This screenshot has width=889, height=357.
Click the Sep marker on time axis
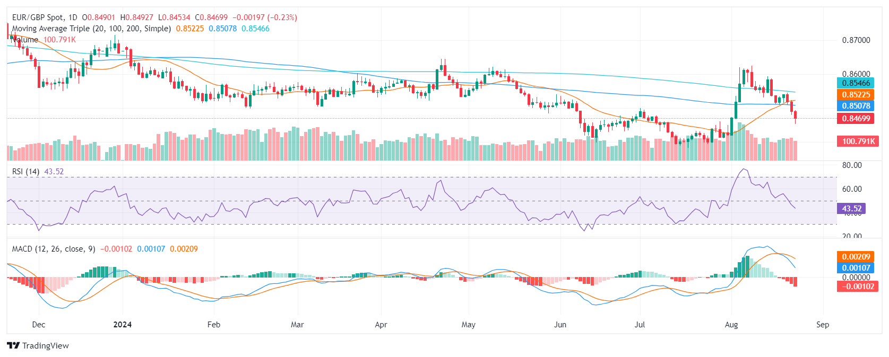823,325
